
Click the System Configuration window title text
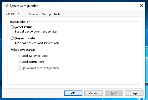24,6
